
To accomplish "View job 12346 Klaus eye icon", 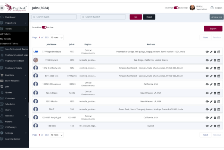I will point(207,93).
